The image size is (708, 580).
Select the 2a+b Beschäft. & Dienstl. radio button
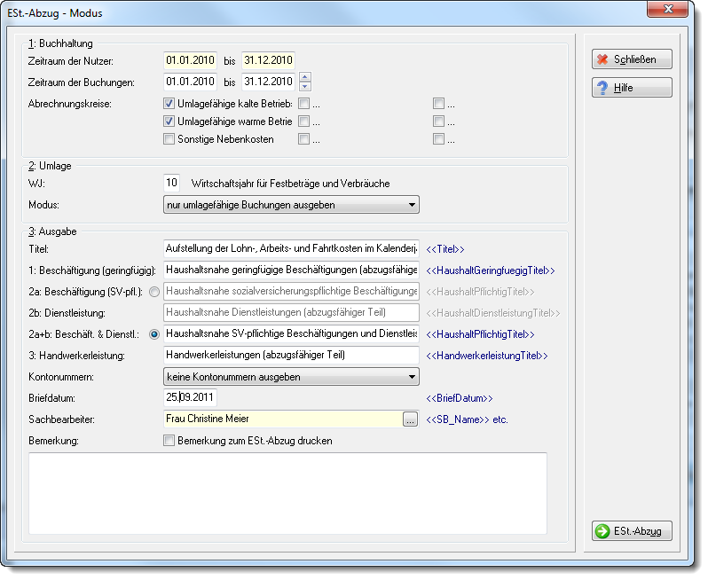[154, 334]
